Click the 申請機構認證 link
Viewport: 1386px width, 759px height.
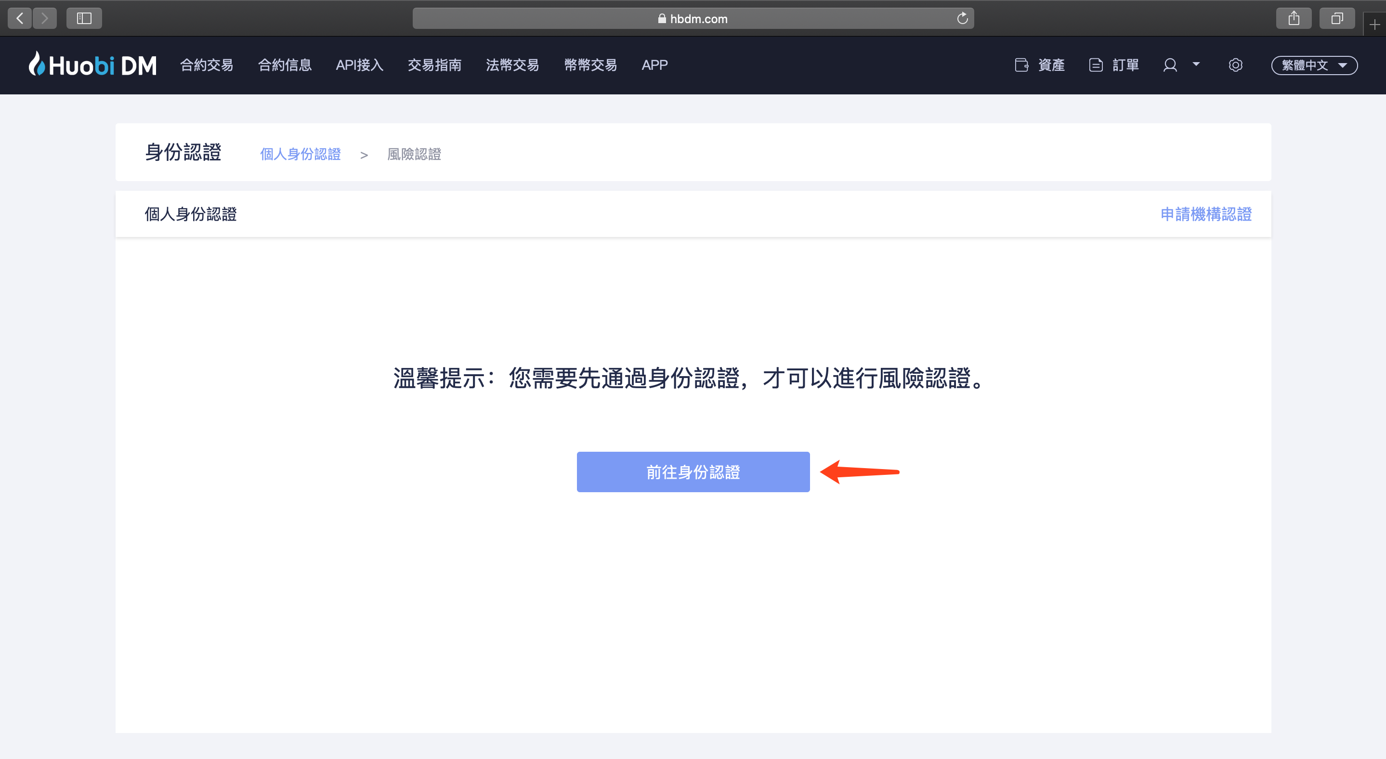[x=1206, y=214]
